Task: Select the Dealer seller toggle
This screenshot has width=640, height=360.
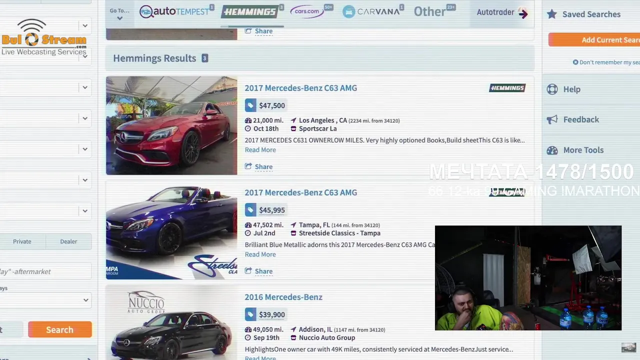Action: click(68, 241)
